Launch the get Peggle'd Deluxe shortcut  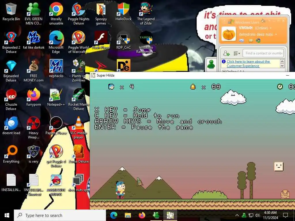tap(56, 156)
